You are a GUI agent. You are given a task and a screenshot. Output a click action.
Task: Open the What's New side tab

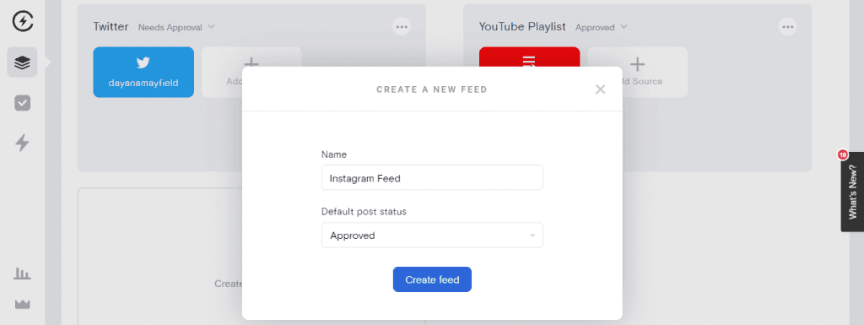pyautogui.click(x=852, y=192)
